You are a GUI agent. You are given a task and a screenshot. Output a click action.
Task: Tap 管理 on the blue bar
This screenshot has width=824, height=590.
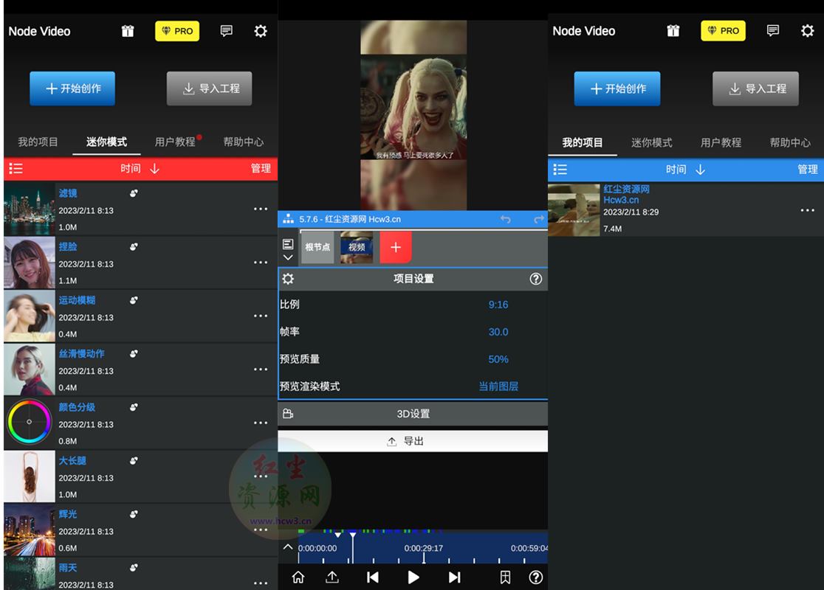coord(807,170)
